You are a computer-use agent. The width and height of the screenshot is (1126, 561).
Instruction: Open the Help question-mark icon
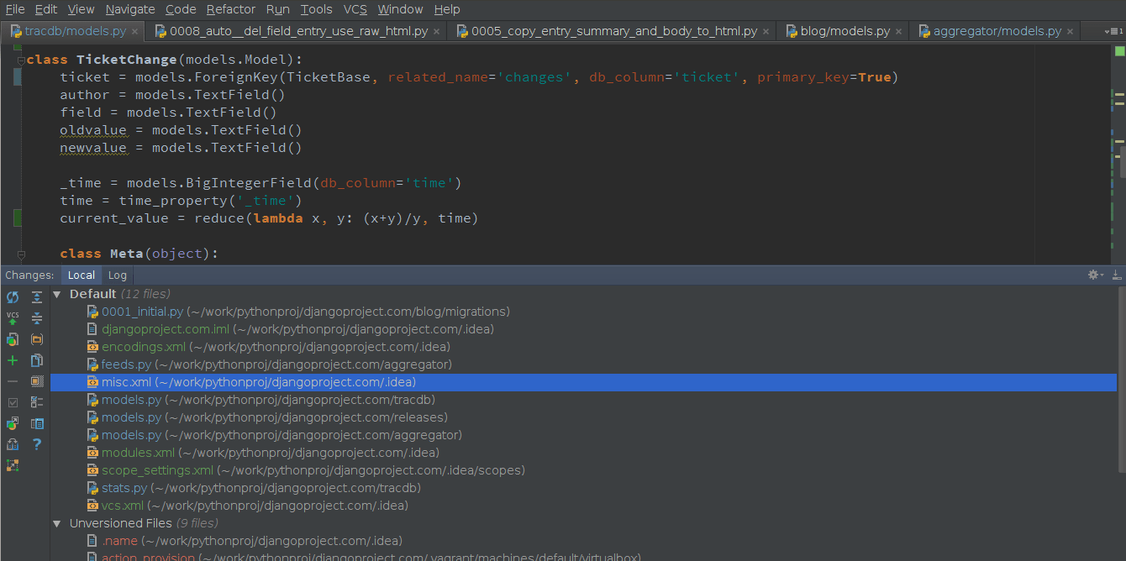click(x=36, y=443)
